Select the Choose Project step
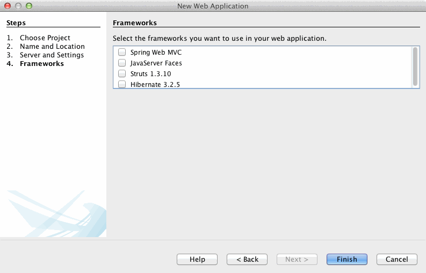Viewport: 426px width, 273px height. point(45,38)
